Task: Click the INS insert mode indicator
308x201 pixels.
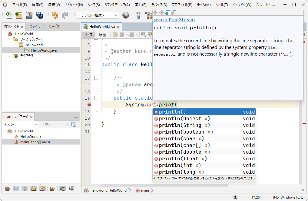Action: pyautogui.click(x=276, y=197)
